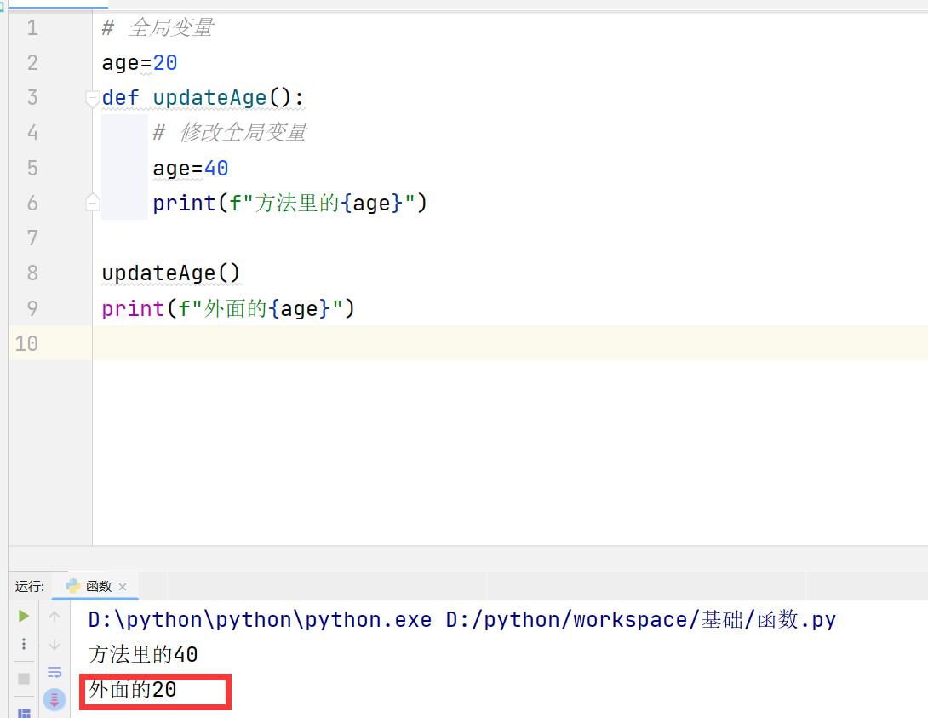
Task: Click the 运行 panel label
Action: tap(30, 586)
